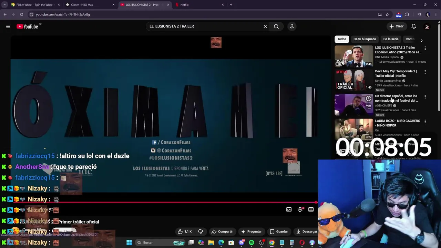Open Discord from taskbar
The image size is (441, 248).
242,242
